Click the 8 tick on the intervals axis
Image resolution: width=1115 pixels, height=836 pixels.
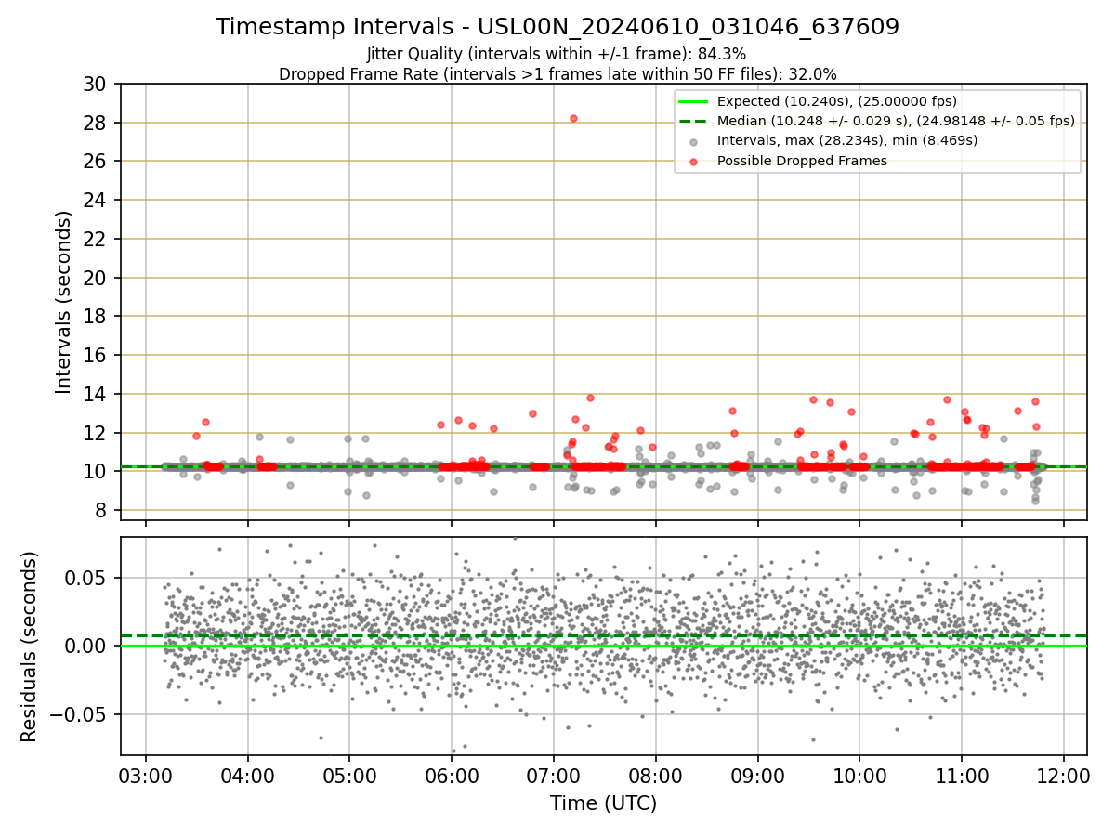coord(100,510)
